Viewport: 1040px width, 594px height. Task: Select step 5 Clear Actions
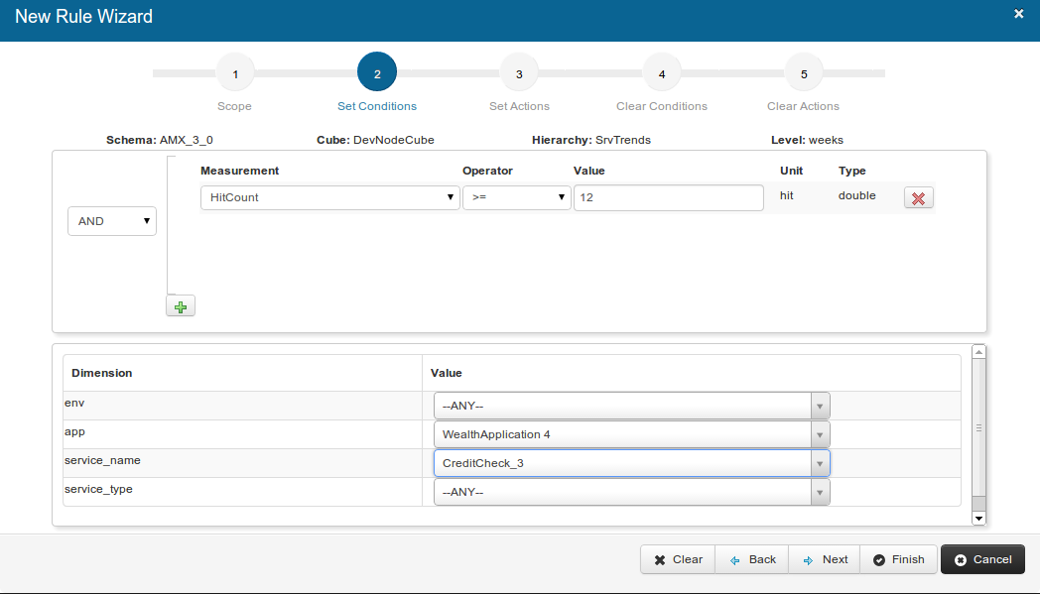point(804,73)
